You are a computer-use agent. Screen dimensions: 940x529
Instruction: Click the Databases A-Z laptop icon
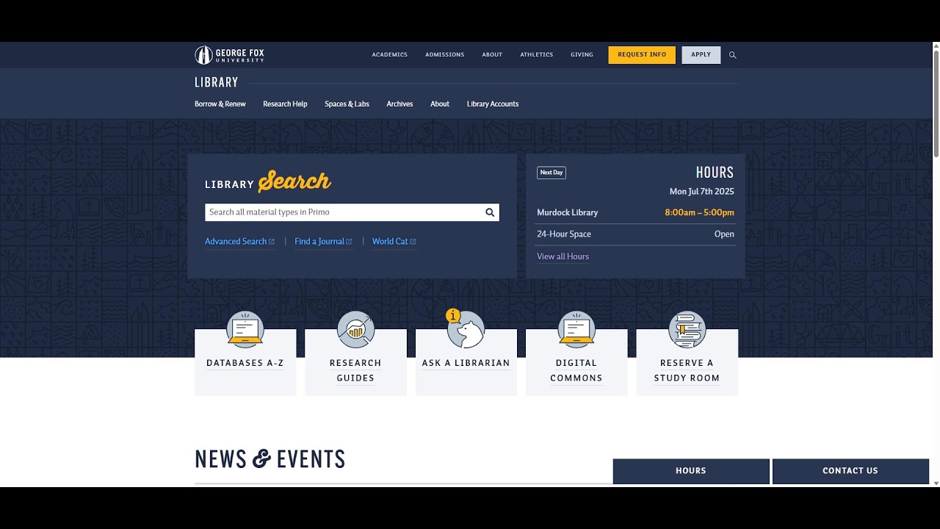245,329
